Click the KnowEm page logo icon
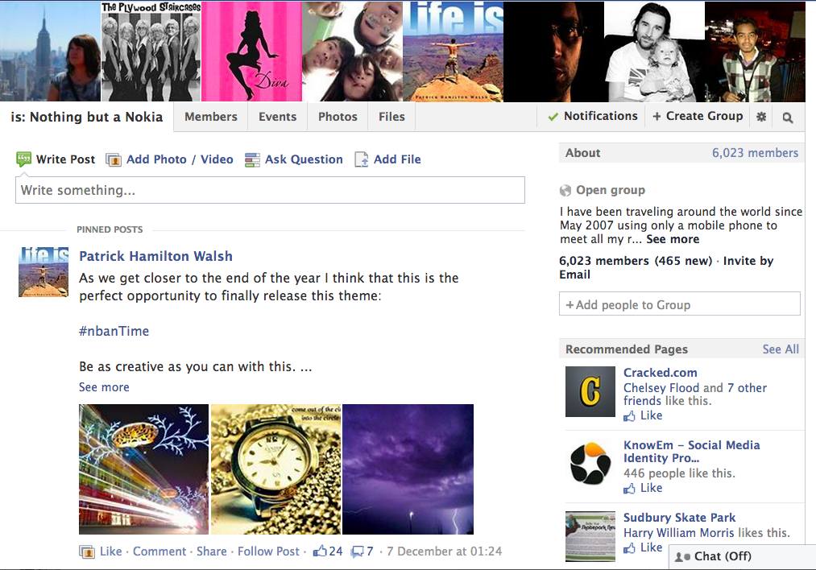 point(590,464)
